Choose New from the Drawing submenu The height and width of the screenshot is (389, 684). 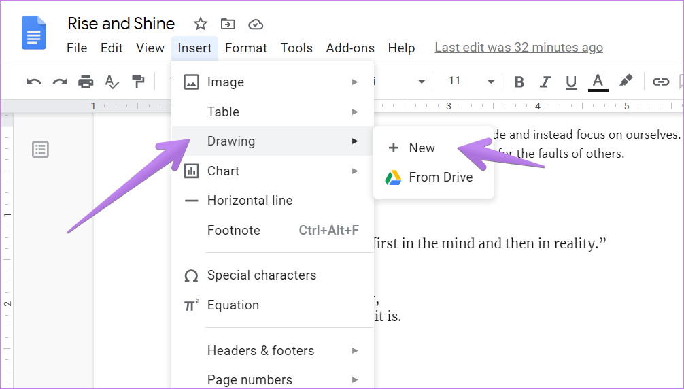click(x=422, y=148)
